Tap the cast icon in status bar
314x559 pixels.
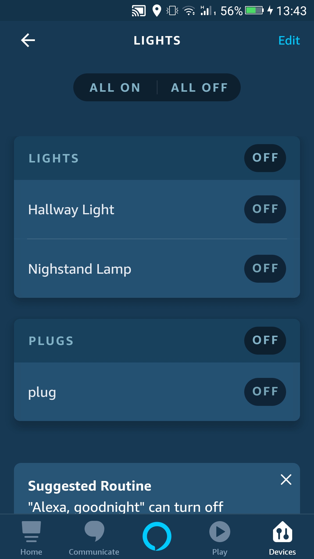[x=139, y=11]
